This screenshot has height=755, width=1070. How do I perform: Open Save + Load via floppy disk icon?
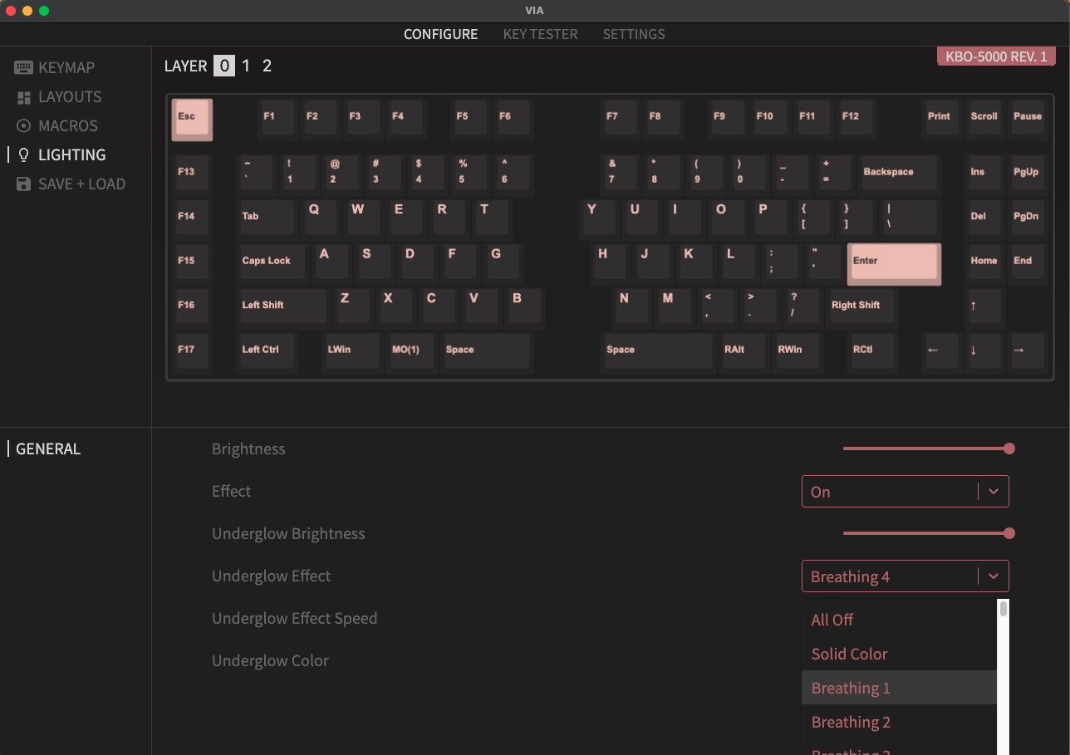[23, 184]
